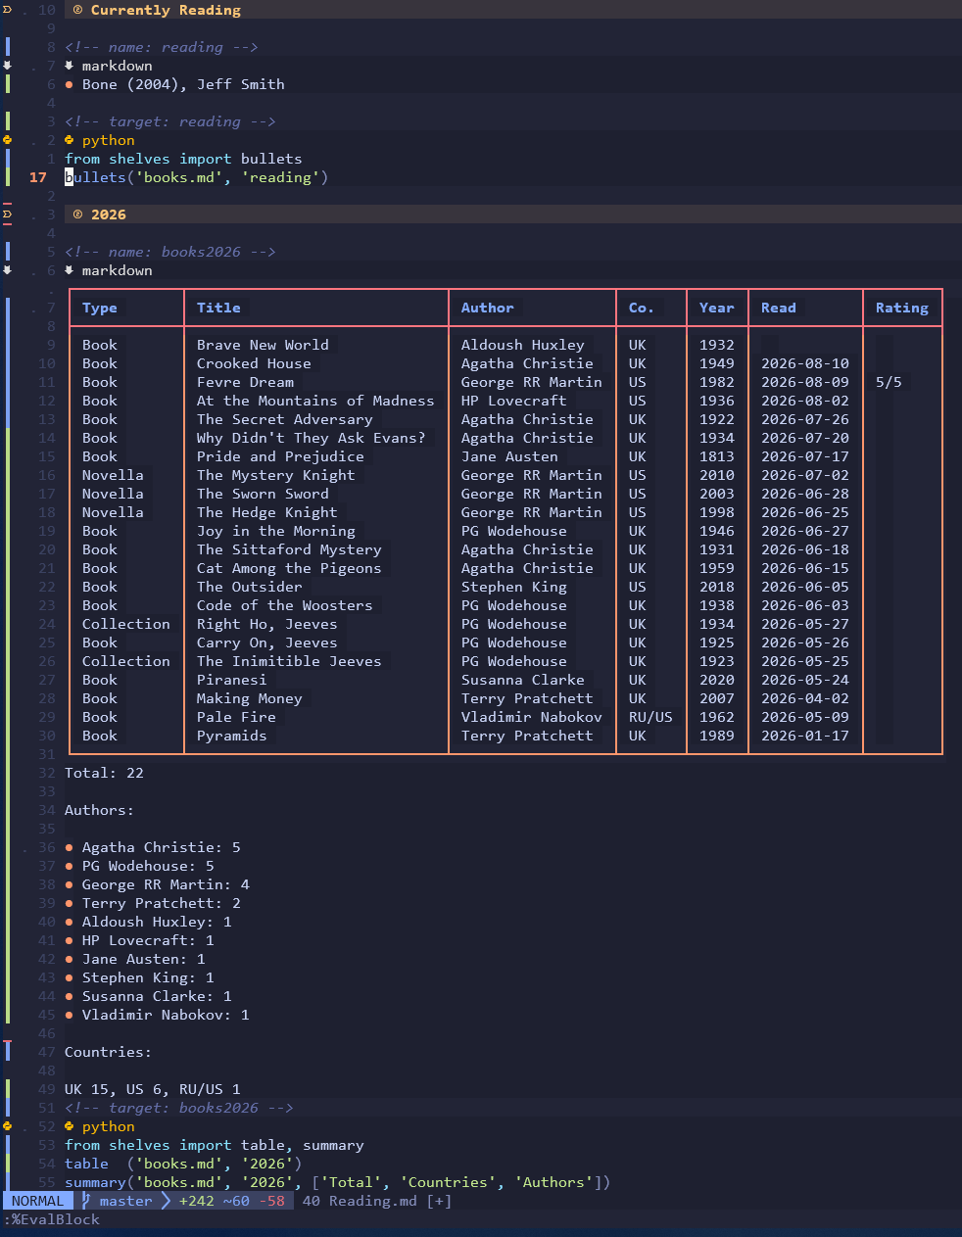Screen dimensions: 962x1237
Task: Click the ~60 changed-lines count
Action: tap(236, 1201)
